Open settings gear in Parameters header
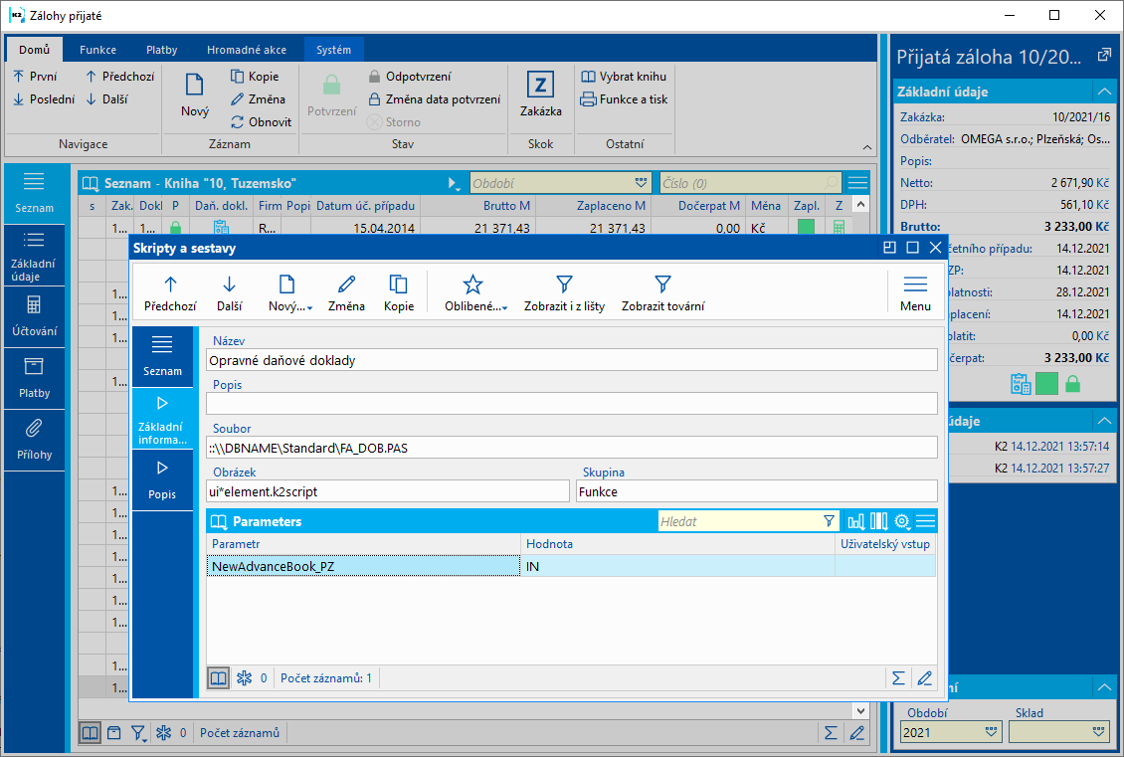This screenshot has height=757, width=1124. click(902, 521)
